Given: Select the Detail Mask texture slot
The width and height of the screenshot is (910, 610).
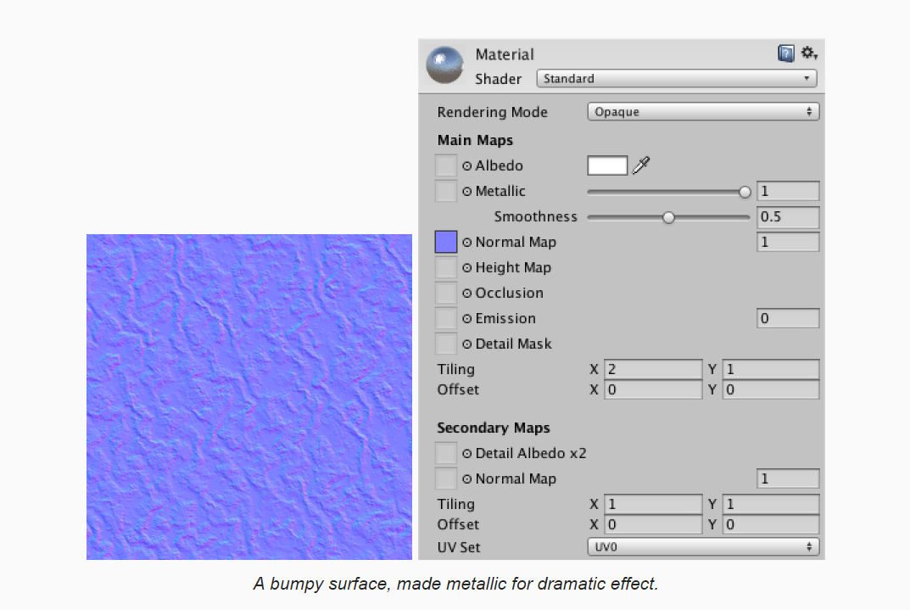Looking at the screenshot, I should 446,344.
